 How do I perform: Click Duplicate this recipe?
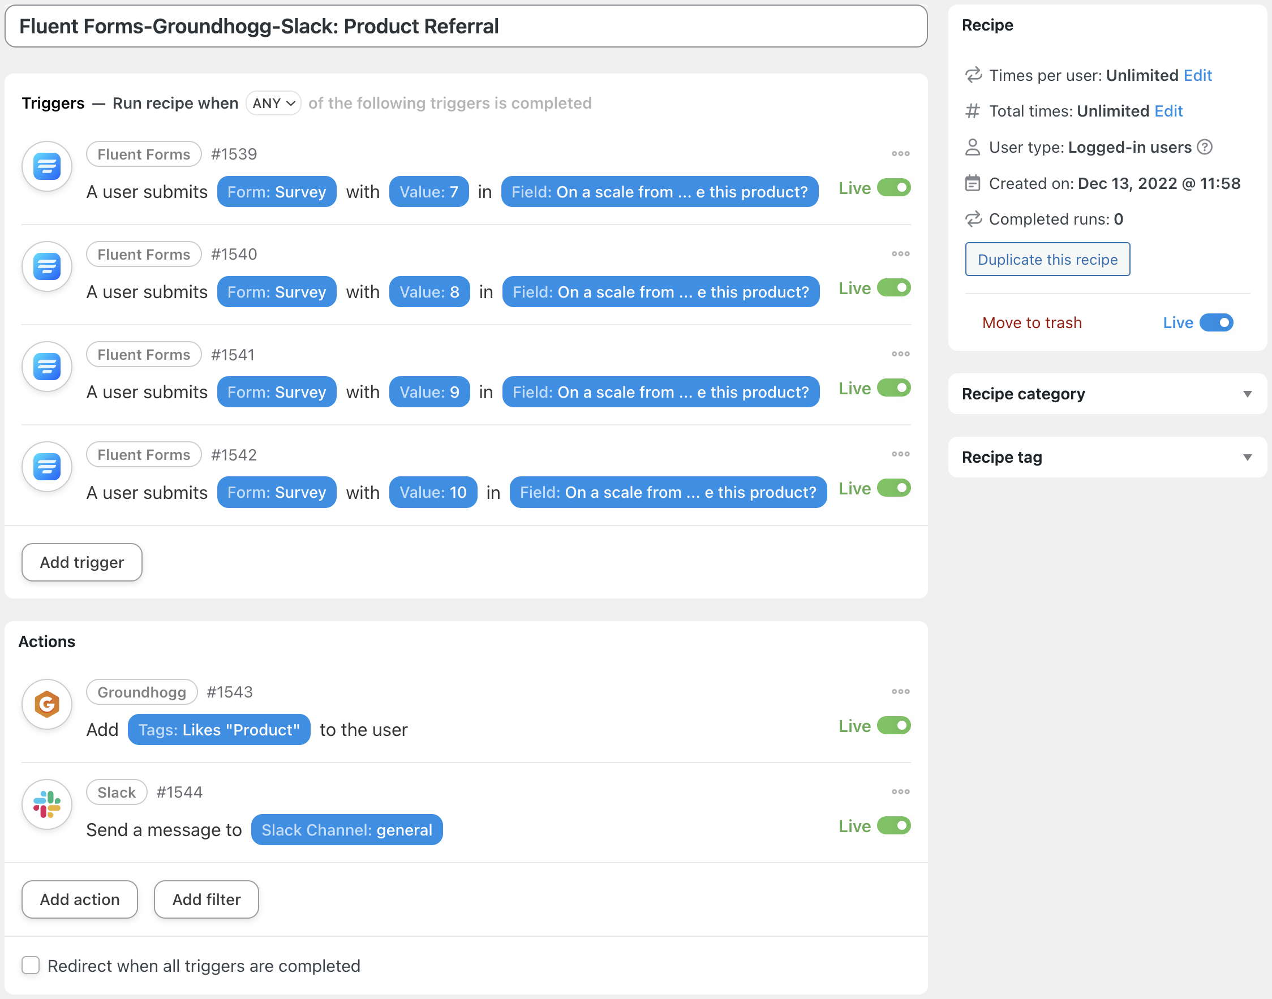1047,259
